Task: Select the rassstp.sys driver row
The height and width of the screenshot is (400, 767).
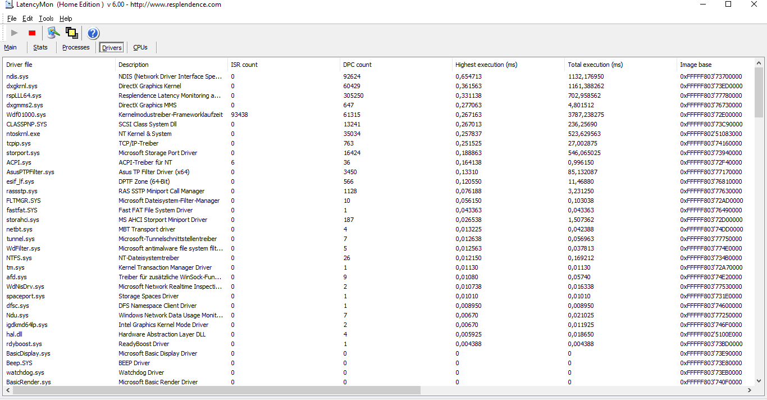Action: click(x=378, y=191)
